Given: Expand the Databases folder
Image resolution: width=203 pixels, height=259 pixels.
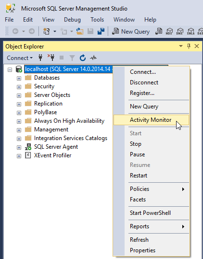Looking at the screenshot, I should tap(19, 78).
